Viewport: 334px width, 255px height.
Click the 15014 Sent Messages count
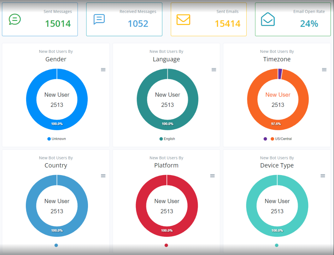click(58, 24)
